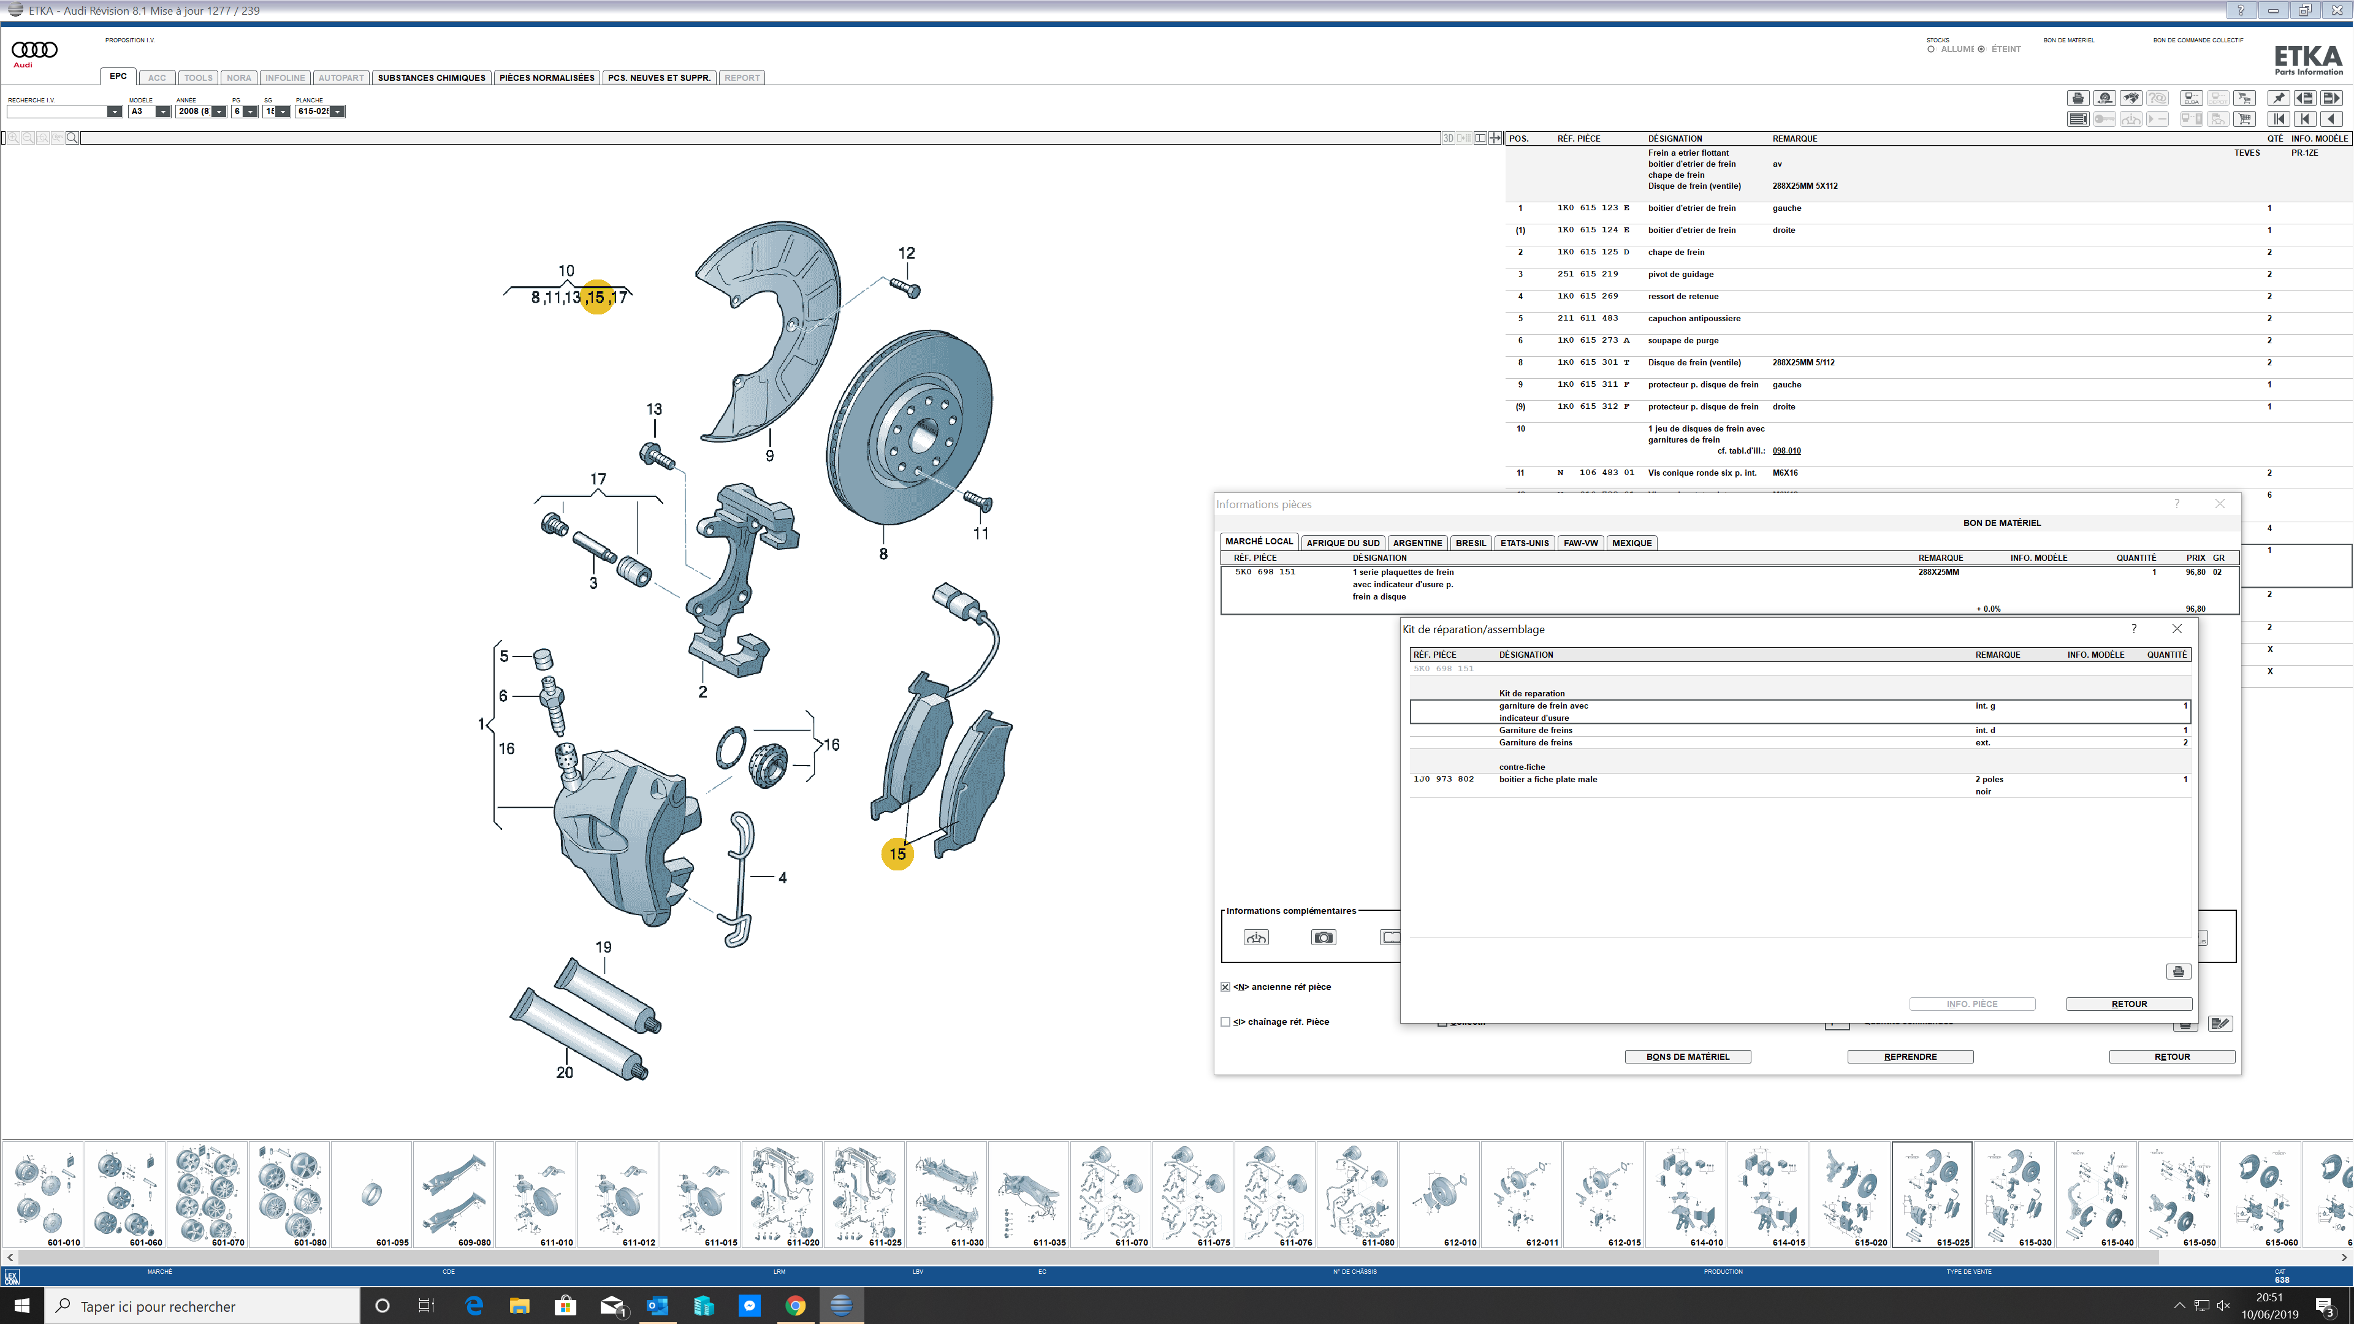The image size is (2354, 1324).
Task: Print the repair kit list
Action: (2179, 972)
